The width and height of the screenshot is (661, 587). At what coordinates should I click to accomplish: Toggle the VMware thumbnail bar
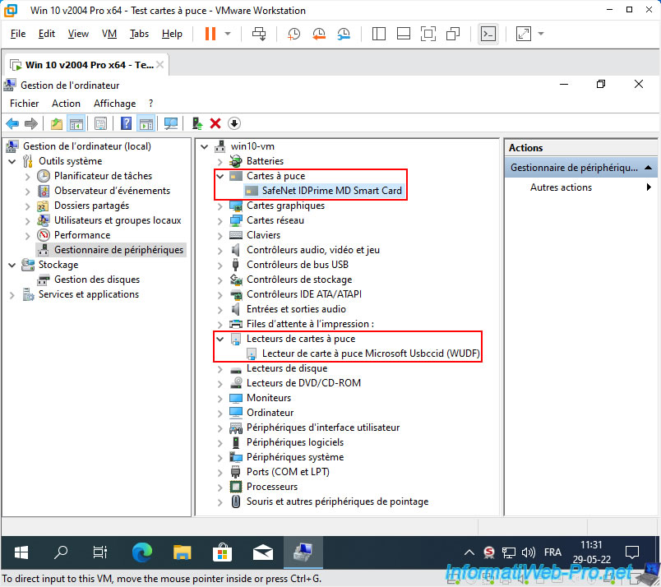(404, 34)
